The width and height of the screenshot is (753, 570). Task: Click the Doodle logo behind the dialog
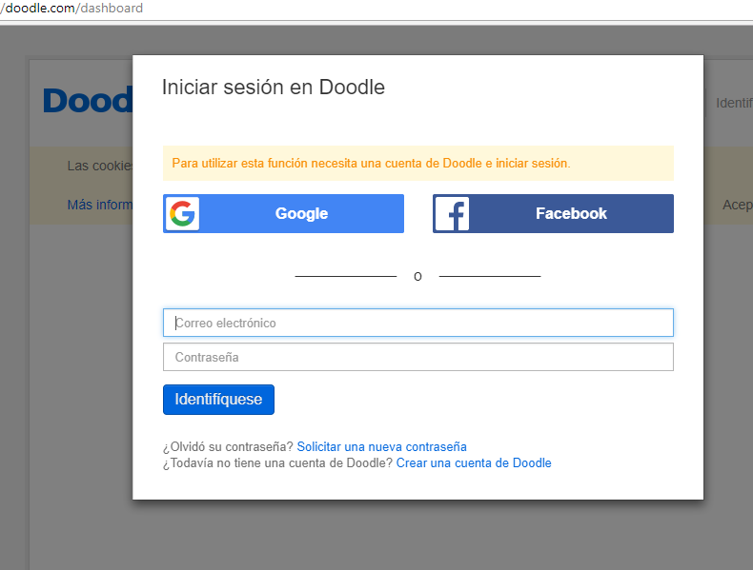[88, 101]
